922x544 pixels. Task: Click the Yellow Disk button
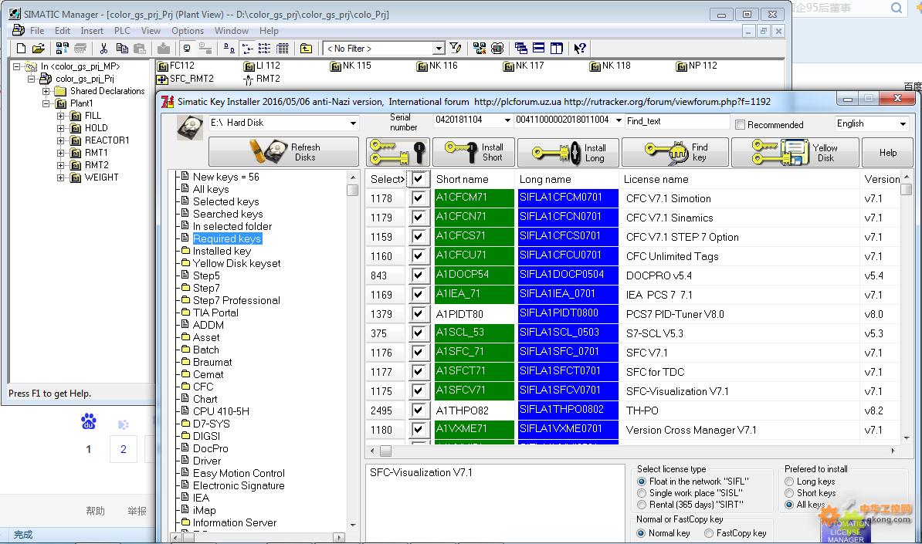pyautogui.click(x=795, y=152)
